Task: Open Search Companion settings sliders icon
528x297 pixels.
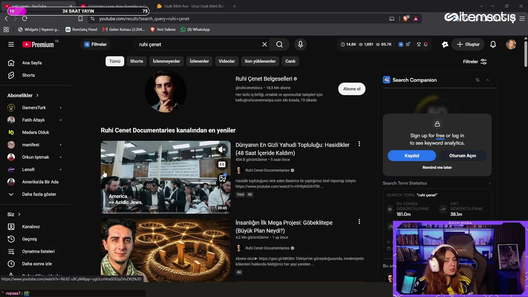Action: point(478,80)
